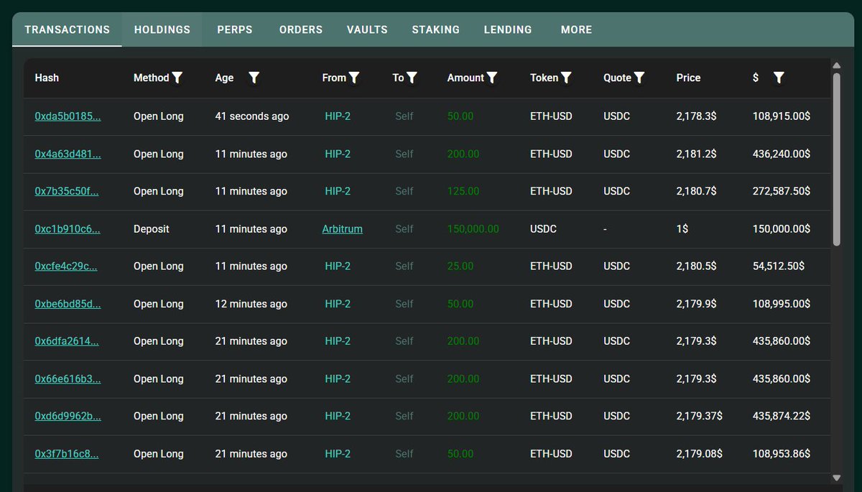
Task: Click the vertical scrollbar thumb
Action: (836, 159)
